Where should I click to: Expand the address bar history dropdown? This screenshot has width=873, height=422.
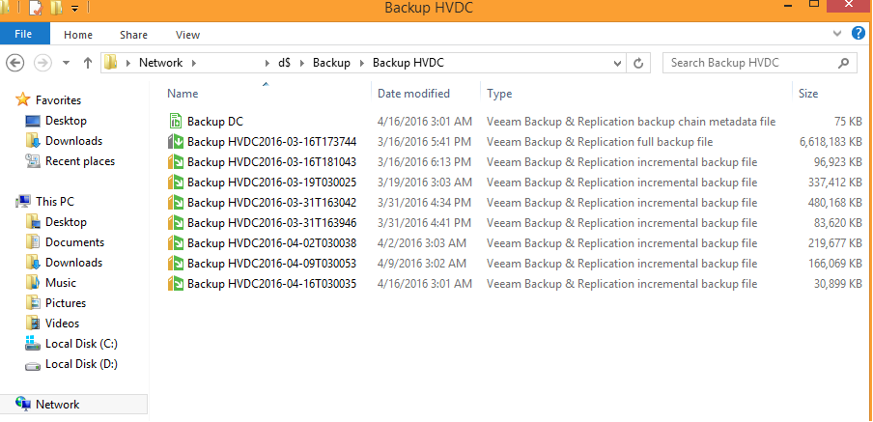click(617, 64)
